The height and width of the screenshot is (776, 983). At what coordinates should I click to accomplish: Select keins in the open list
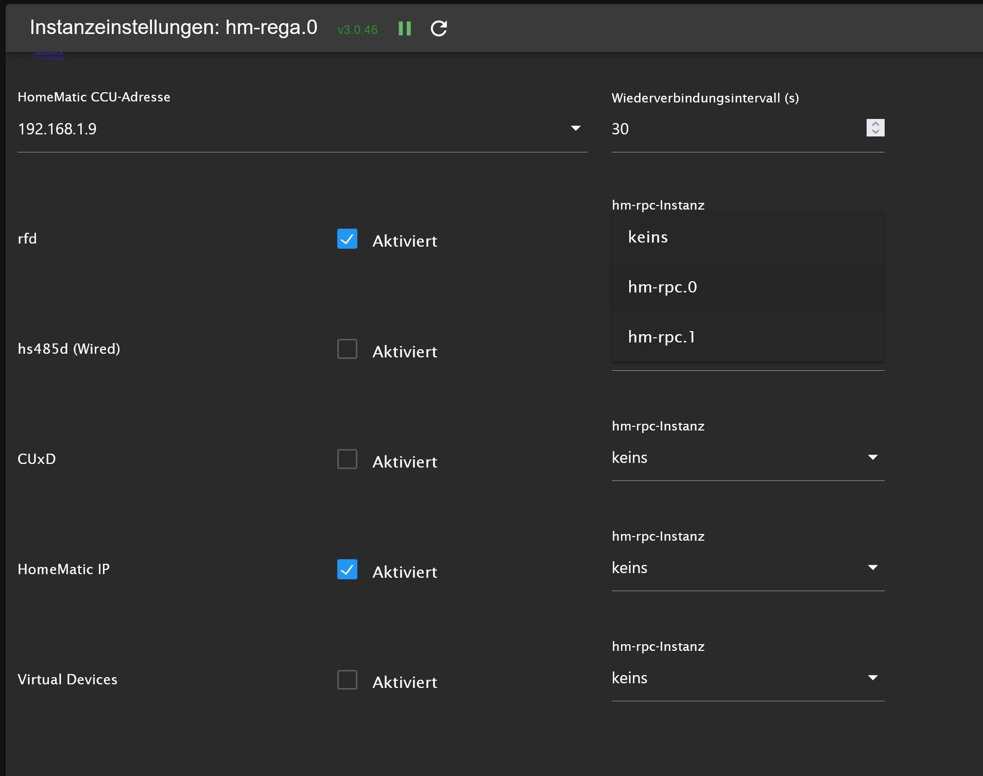pyautogui.click(x=748, y=237)
